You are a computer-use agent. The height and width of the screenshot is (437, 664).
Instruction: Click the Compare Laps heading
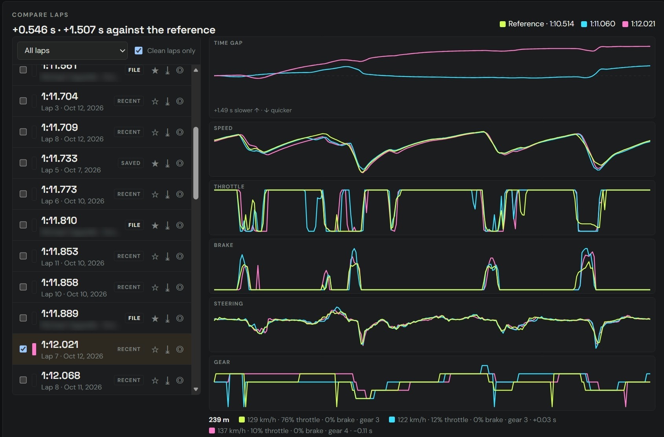(x=40, y=15)
